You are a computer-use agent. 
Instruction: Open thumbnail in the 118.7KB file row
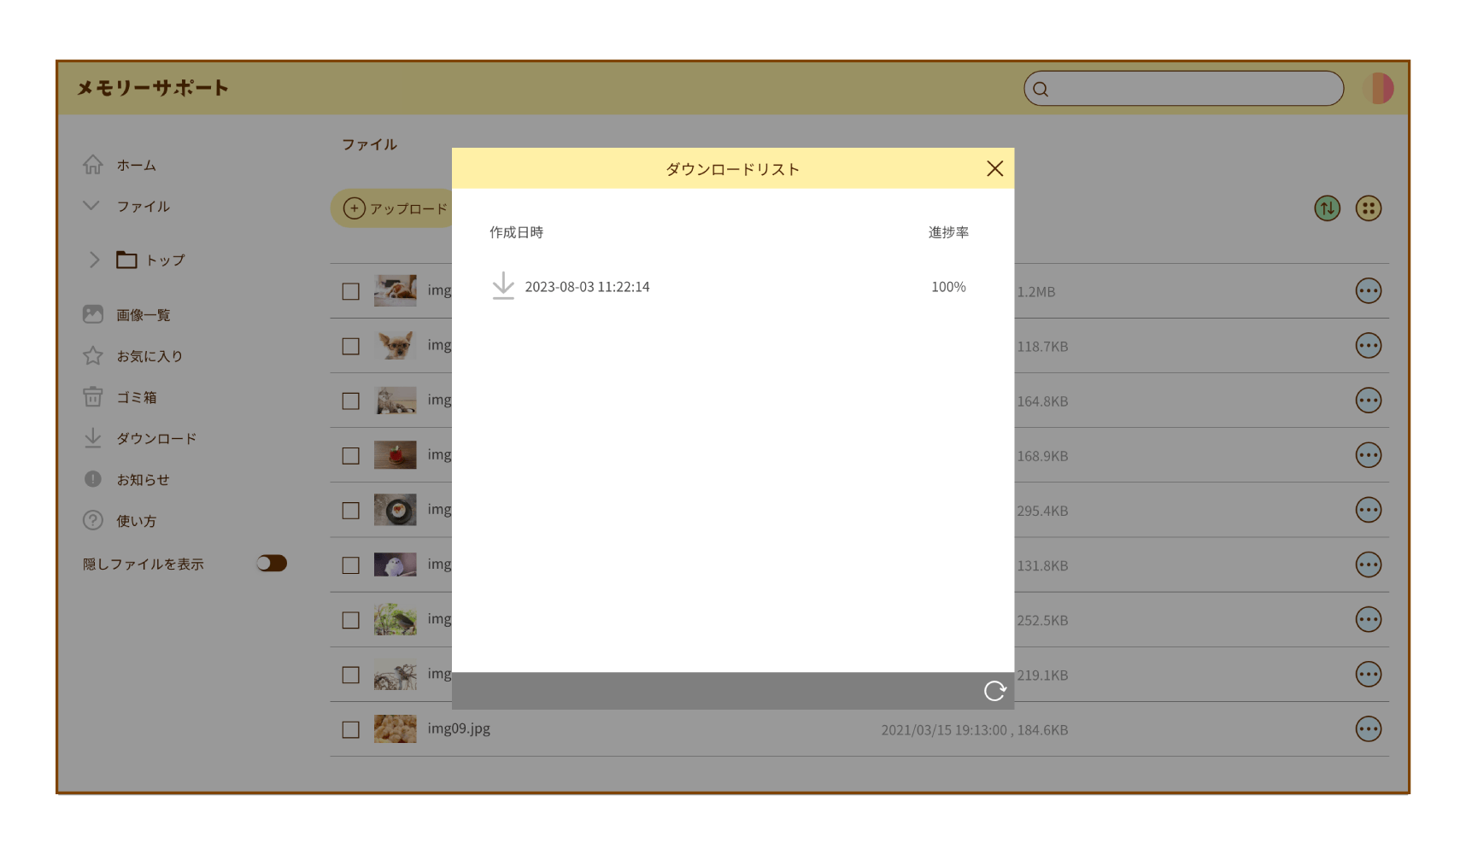(x=396, y=345)
